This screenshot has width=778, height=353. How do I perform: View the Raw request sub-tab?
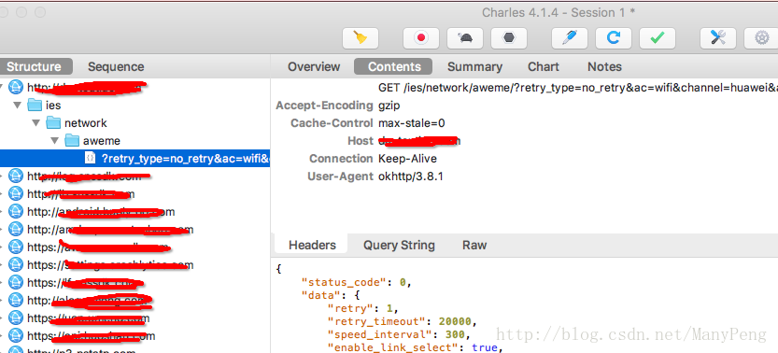tap(474, 245)
